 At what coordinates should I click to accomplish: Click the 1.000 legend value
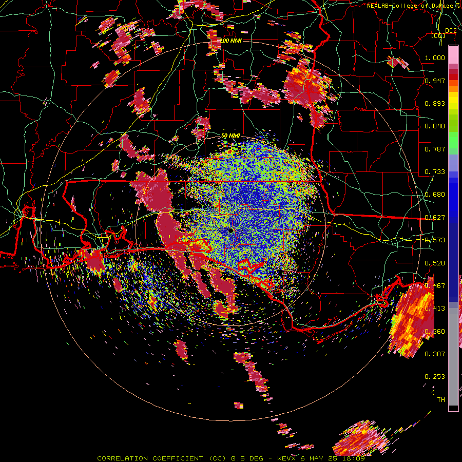click(435, 57)
